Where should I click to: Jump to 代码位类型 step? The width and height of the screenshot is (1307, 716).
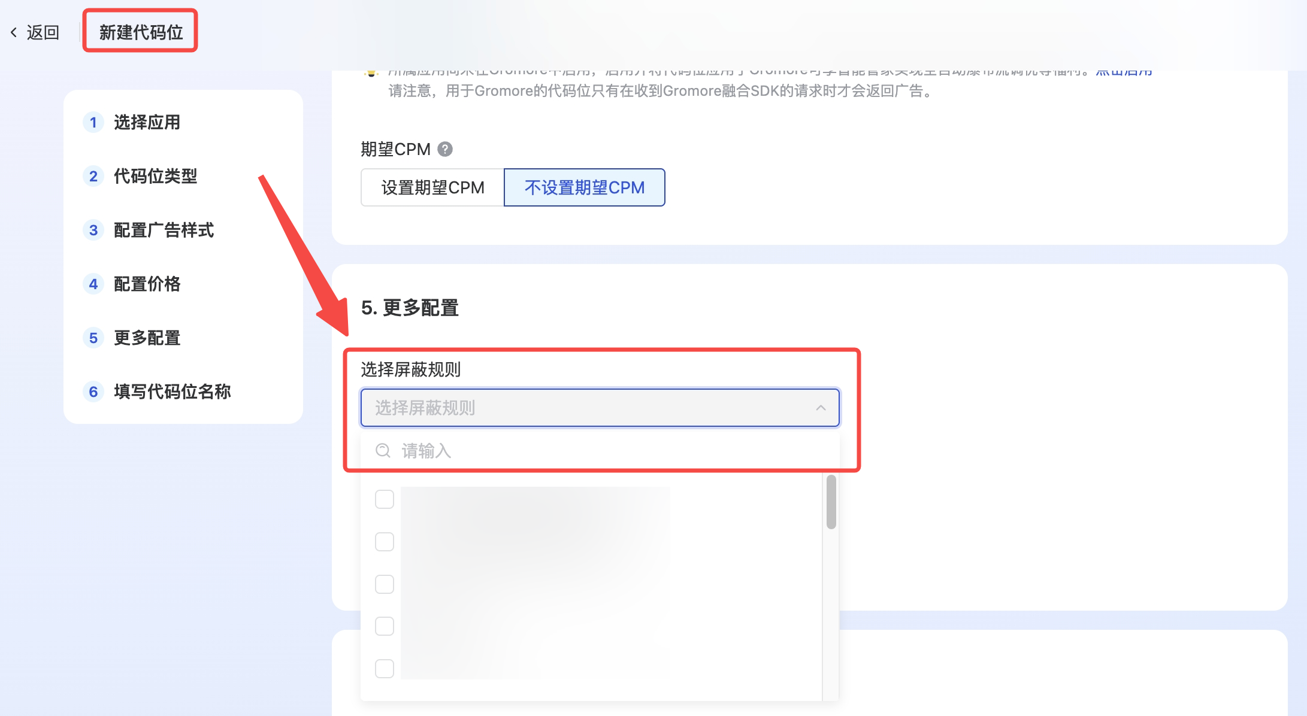tap(155, 176)
